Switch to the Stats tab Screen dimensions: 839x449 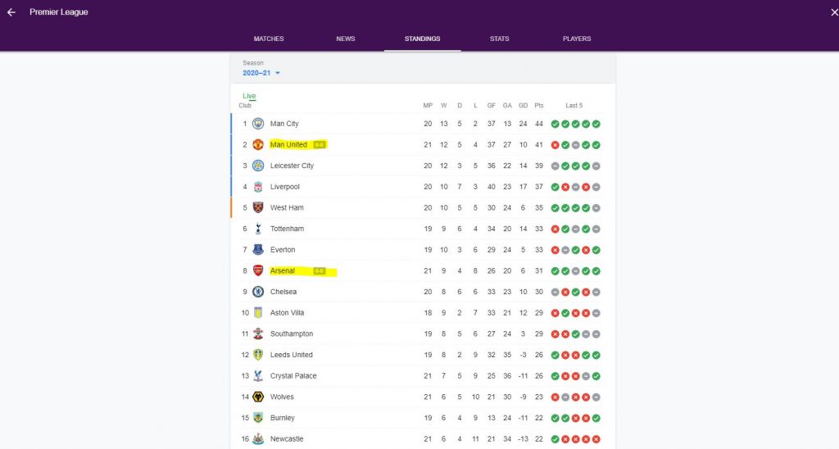pos(499,39)
